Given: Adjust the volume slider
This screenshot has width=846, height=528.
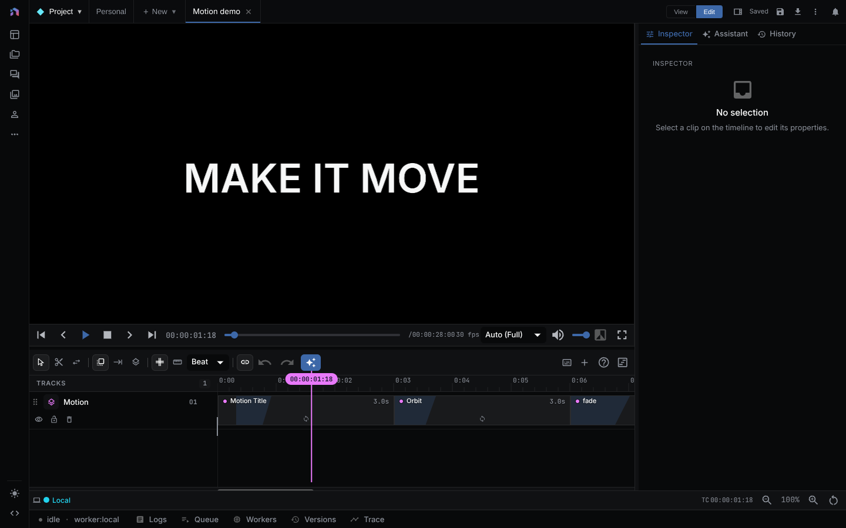Looking at the screenshot, I should pyautogui.click(x=581, y=335).
